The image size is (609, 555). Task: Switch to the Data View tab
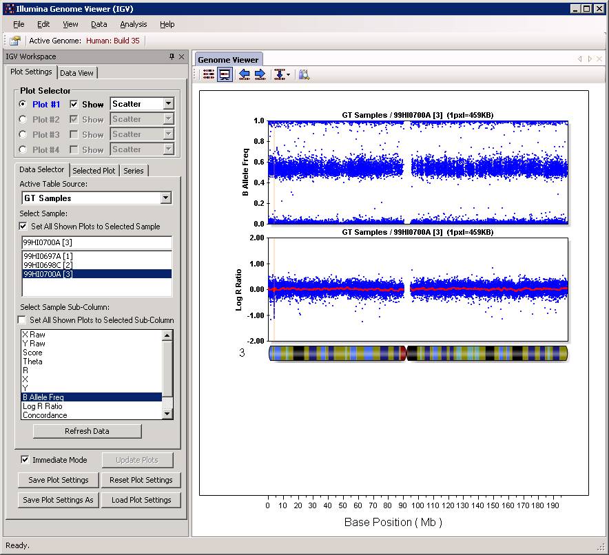coord(77,72)
